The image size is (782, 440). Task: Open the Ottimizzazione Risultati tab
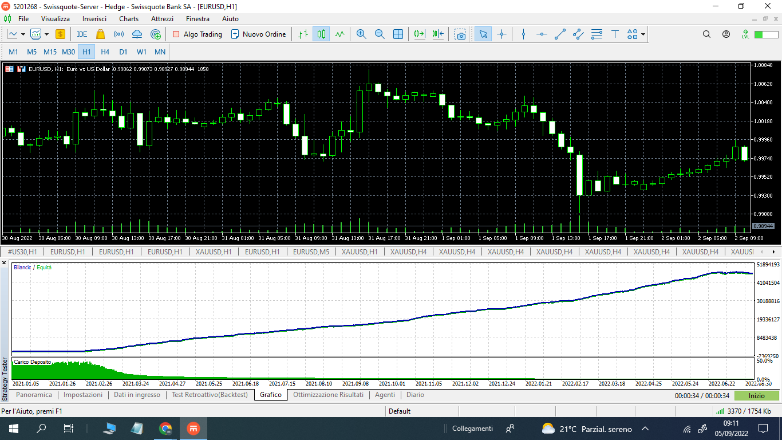[x=328, y=395]
